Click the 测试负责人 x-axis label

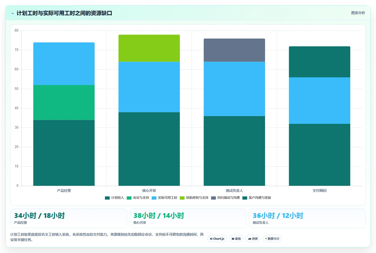click(x=234, y=191)
